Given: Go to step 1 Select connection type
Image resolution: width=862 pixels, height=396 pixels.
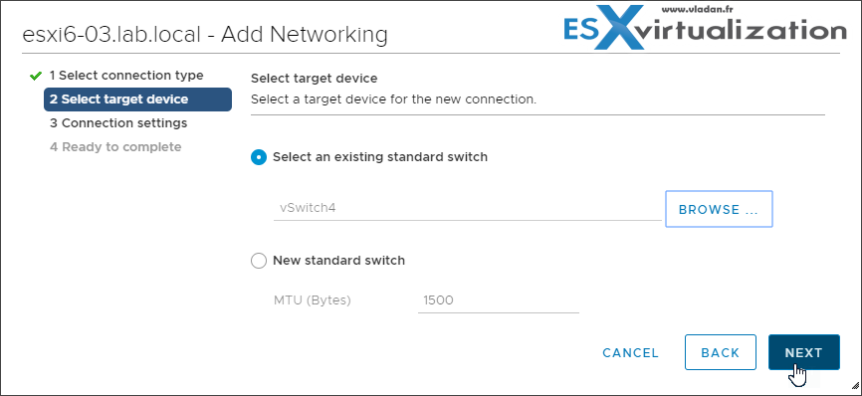Looking at the screenshot, I should (x=126, y=76).
